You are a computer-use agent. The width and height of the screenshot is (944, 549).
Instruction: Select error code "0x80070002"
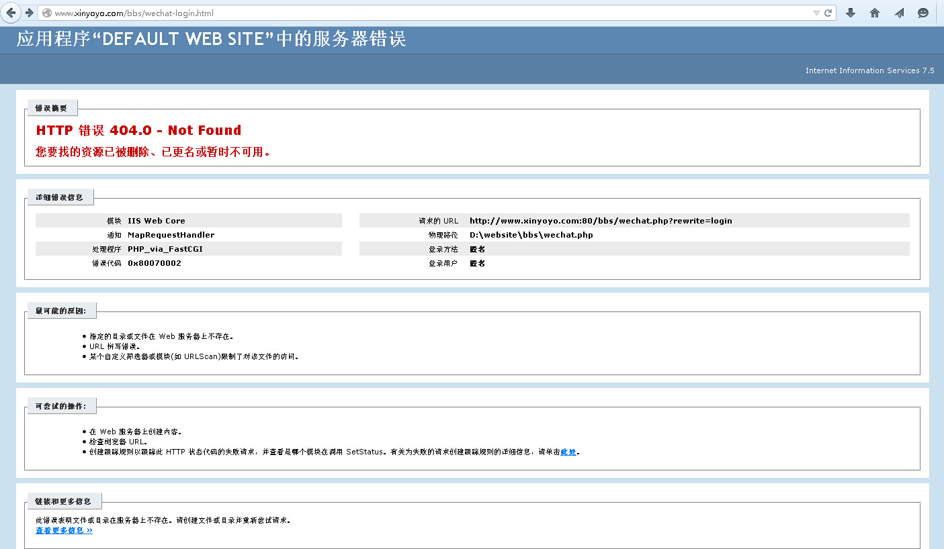[x=155, y=263]
